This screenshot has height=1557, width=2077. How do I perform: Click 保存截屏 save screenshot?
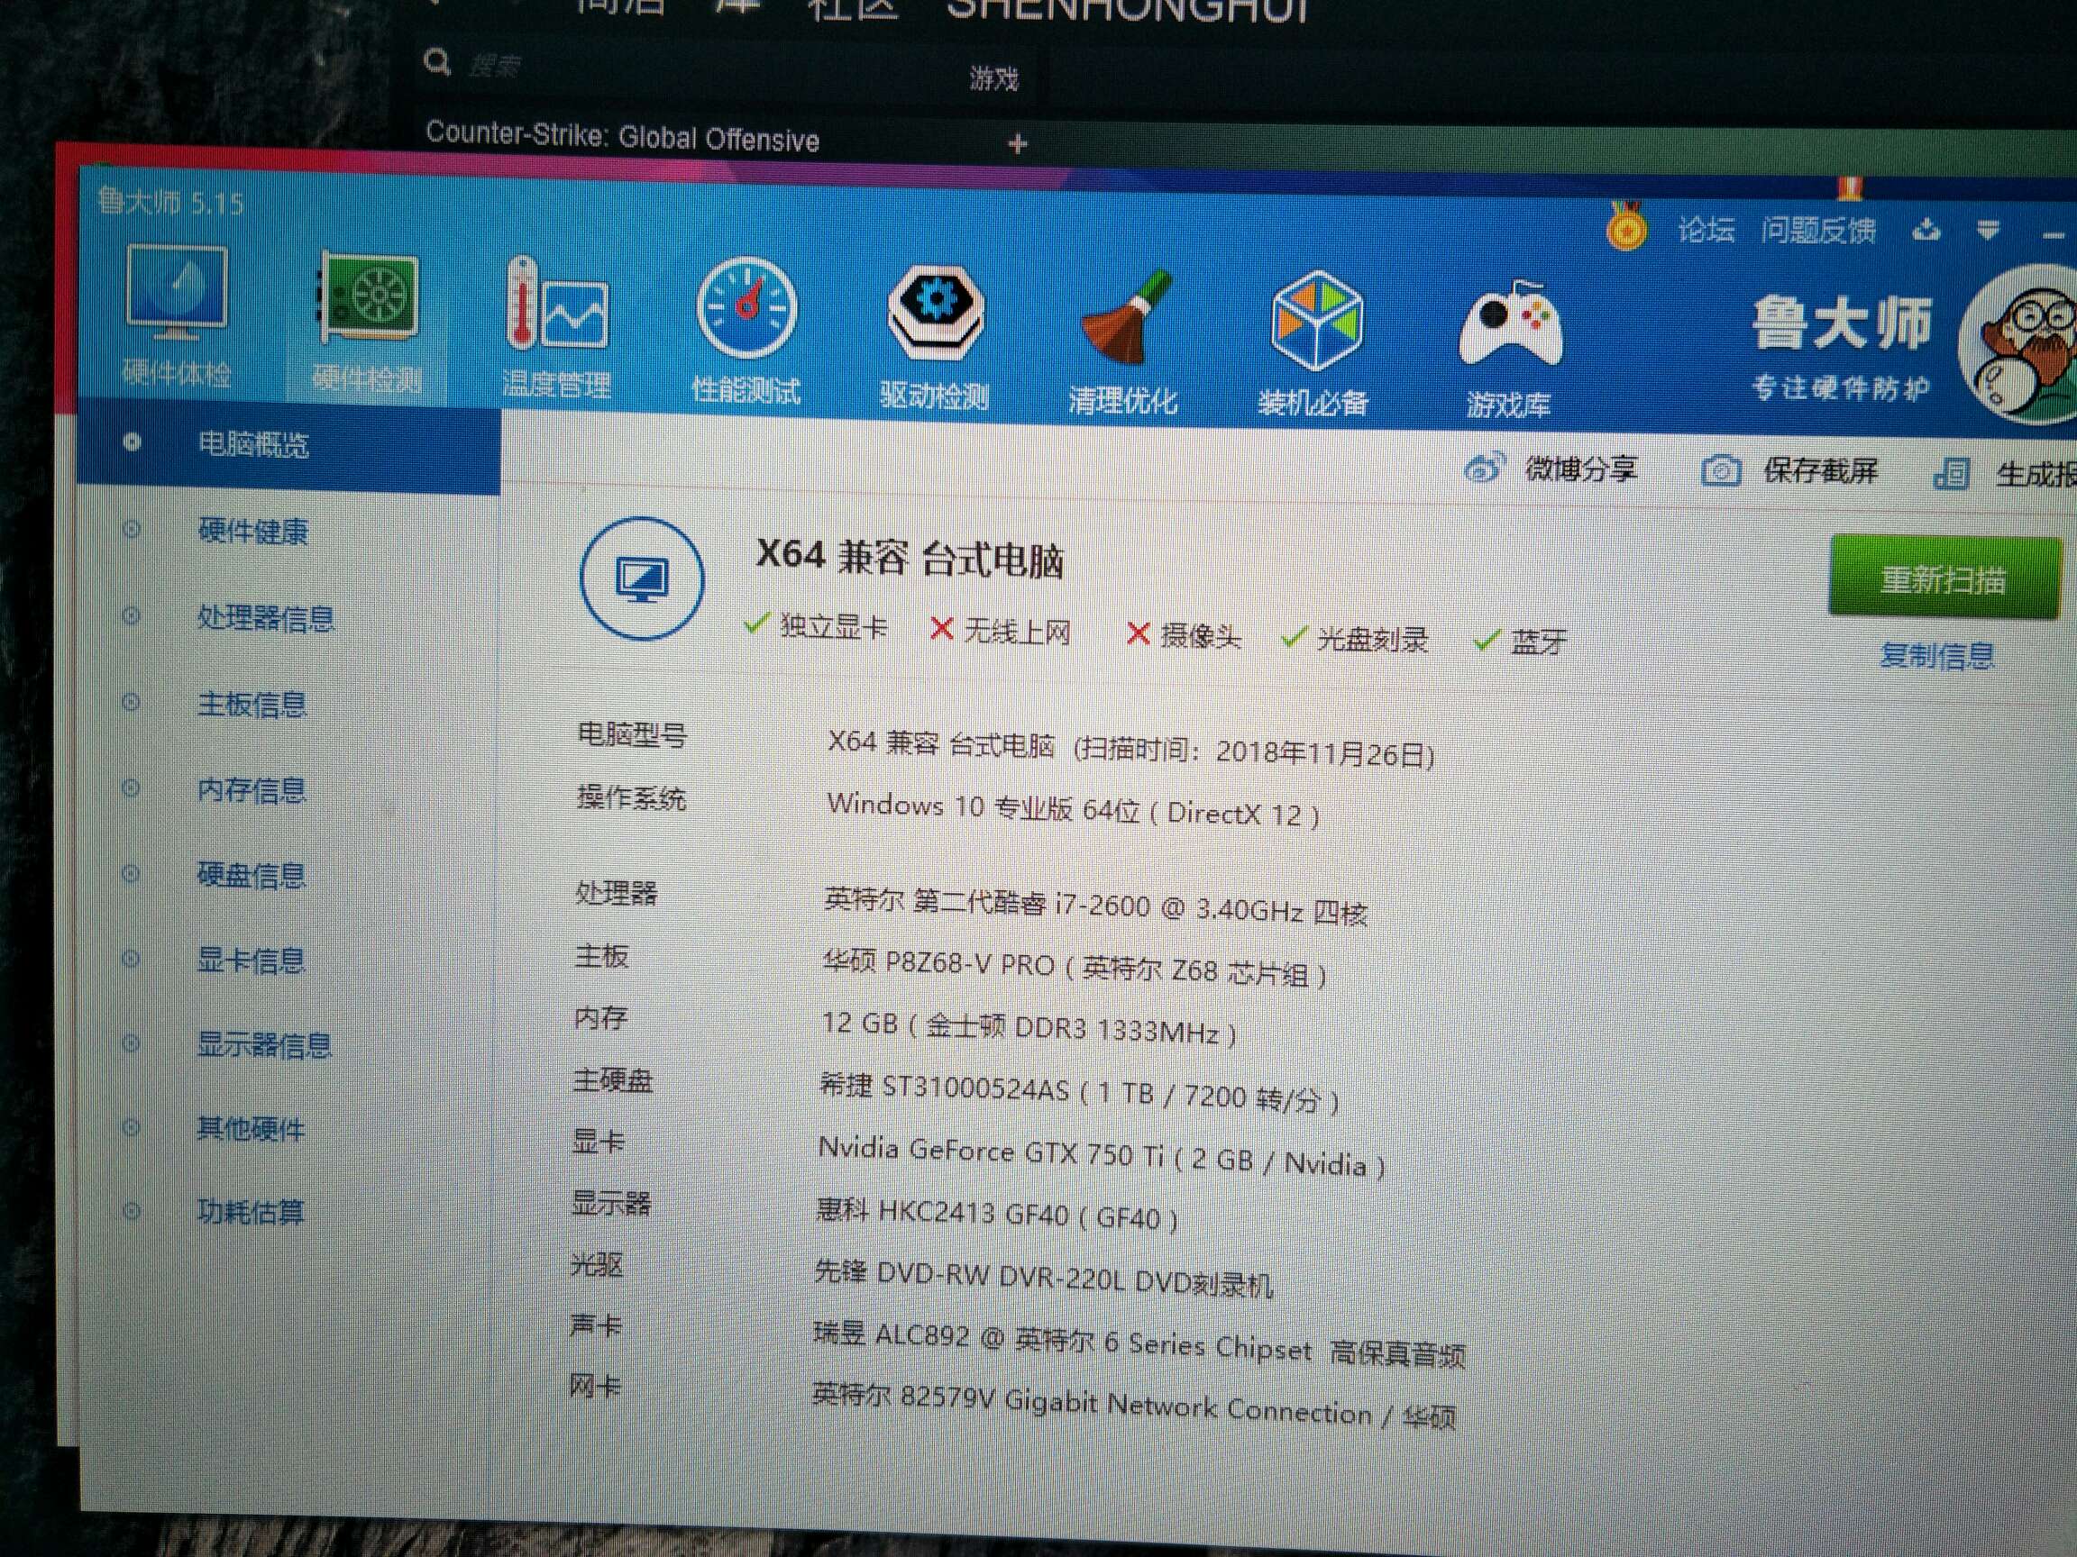1789,471
